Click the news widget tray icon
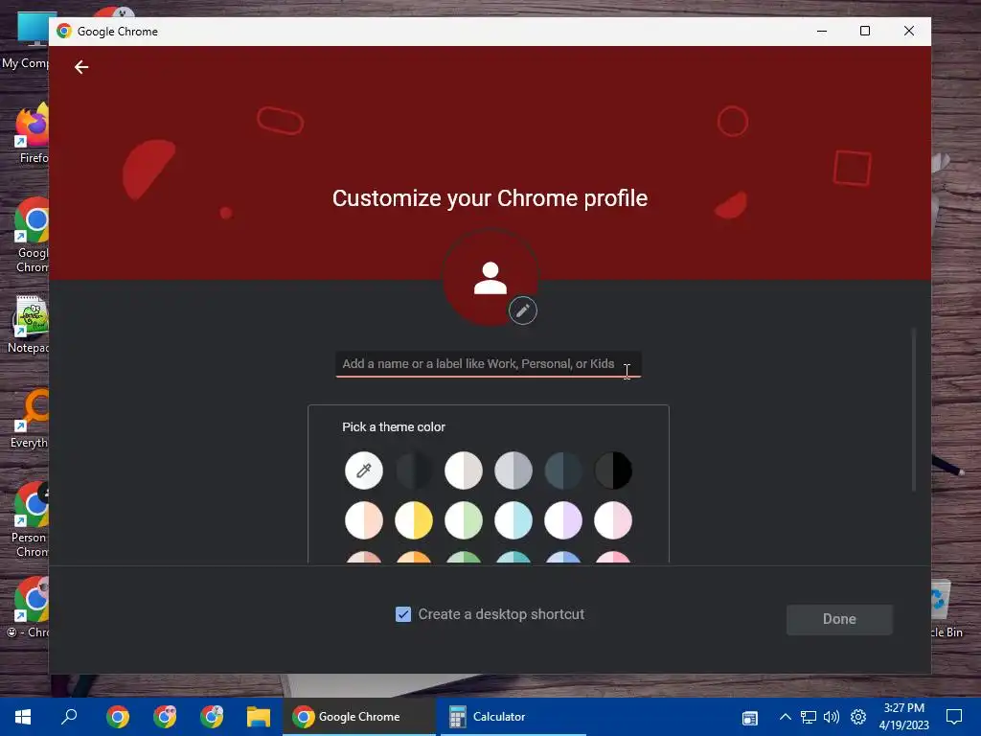Image resolution: width=981 pixels, height=736 pixels. point(750,718)
